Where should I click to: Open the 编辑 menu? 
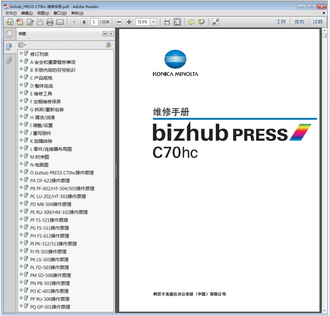click(27, 13)
